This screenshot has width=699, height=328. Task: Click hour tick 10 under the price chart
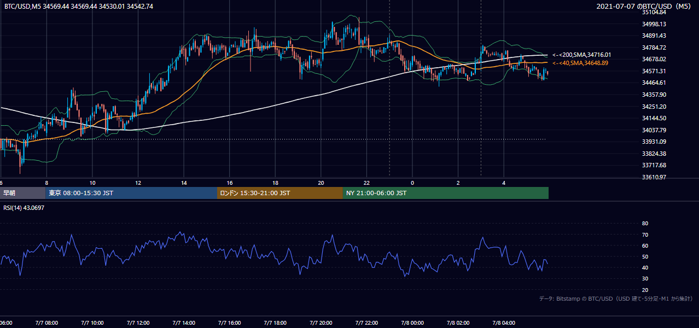coord(92,183)
